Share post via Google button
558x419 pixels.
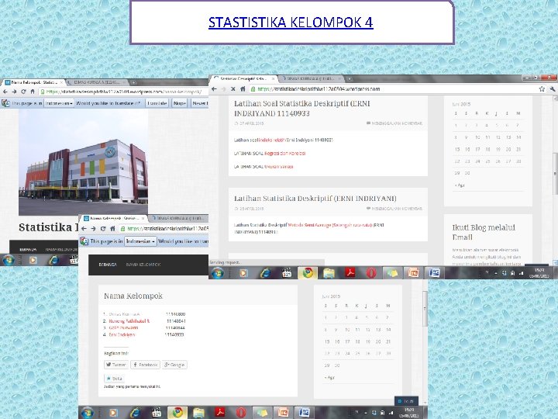point(174,365)
